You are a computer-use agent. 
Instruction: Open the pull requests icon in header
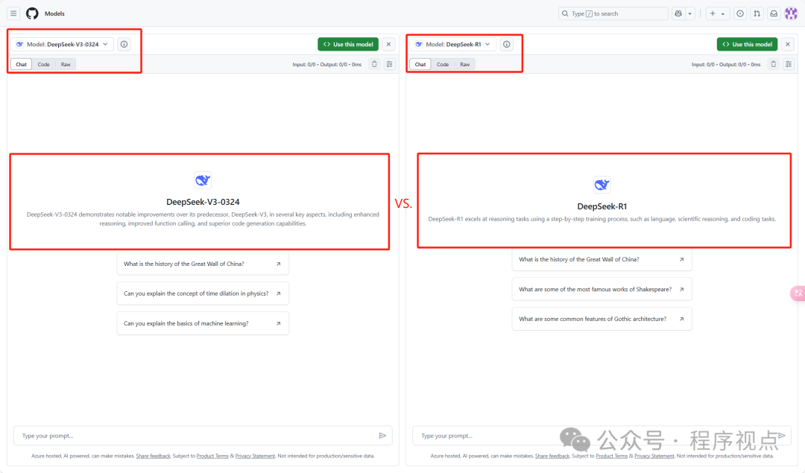tap(757, 14)
